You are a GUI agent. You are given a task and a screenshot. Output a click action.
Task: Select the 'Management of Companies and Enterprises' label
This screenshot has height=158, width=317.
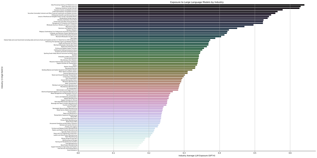(x=66, y=23)
